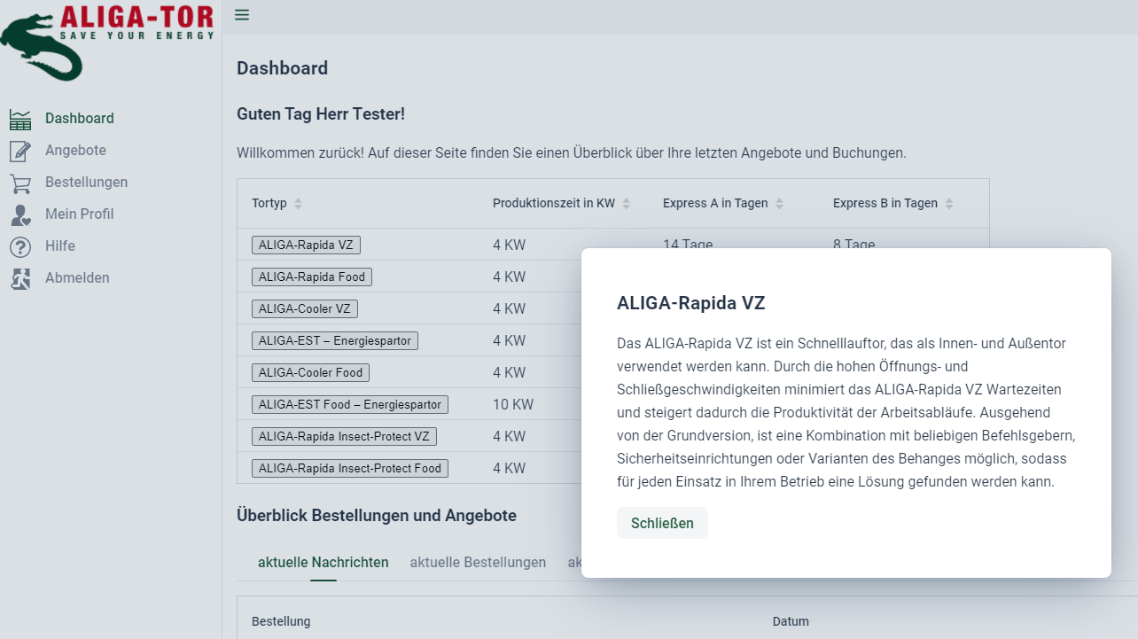Image resolution: width=1138 pixels, height=639 pixels.
Task: Click the ALIGA-Rapida VZ tag
Action: (x=306, y=245)
